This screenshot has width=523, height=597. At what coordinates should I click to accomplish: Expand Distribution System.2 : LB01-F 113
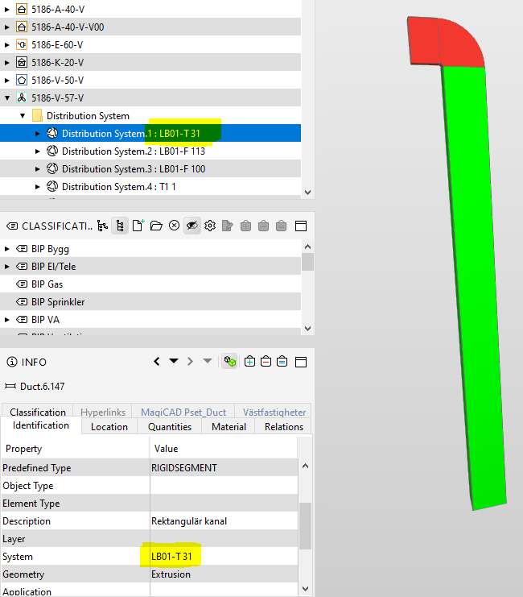pos(37,151)
